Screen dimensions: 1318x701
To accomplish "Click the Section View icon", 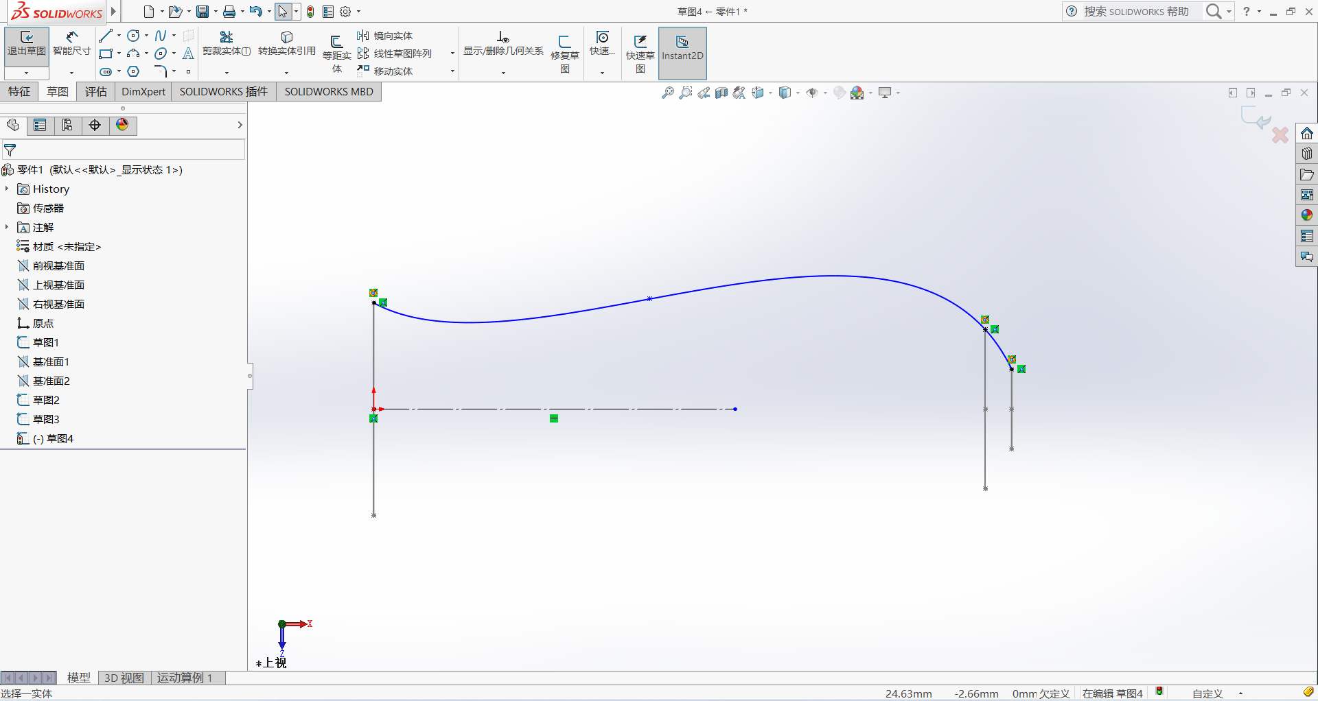I will point(721,93).
